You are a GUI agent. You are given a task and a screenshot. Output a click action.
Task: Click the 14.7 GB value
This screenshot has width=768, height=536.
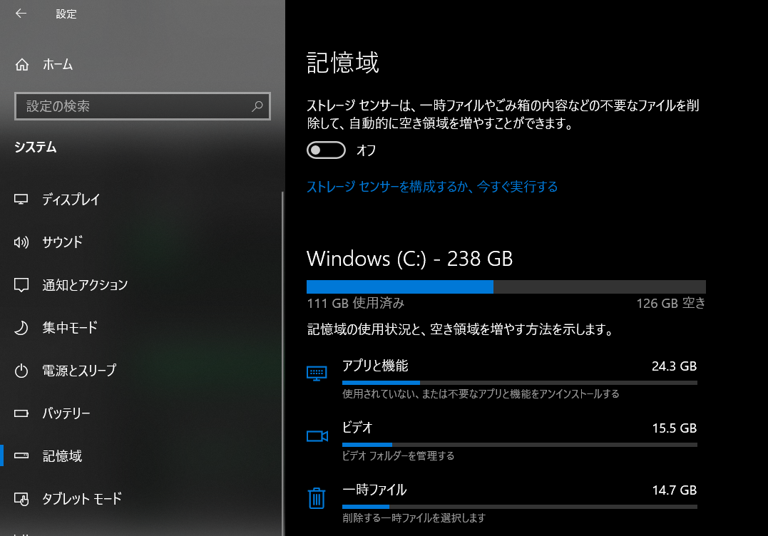(x=674, y=490)
